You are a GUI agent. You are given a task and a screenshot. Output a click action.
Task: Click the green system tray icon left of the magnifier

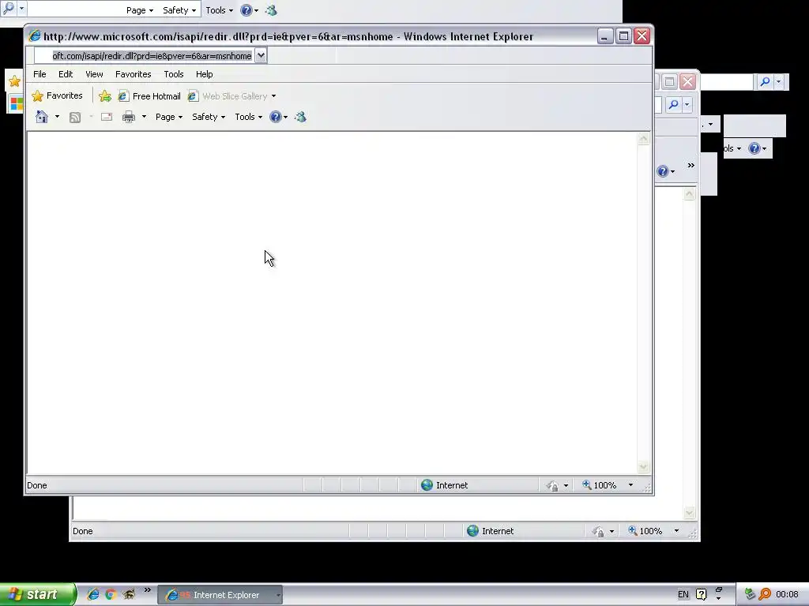(750, 594)
